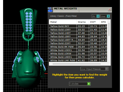
Task: Sort by the Metal column header
Action: tap(63, 22)
